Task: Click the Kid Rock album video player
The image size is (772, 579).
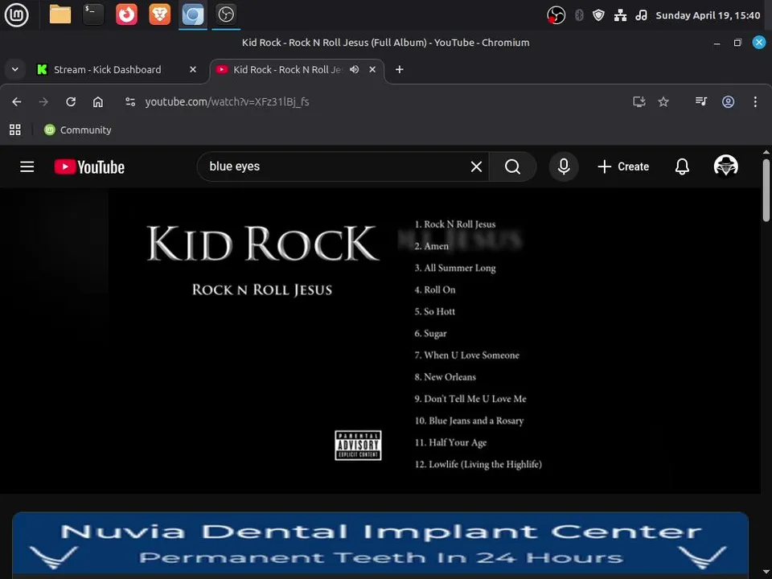Action: click(380, 341)
